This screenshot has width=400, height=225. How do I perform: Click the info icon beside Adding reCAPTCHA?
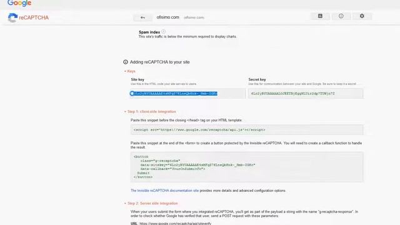tap(126, 62)
